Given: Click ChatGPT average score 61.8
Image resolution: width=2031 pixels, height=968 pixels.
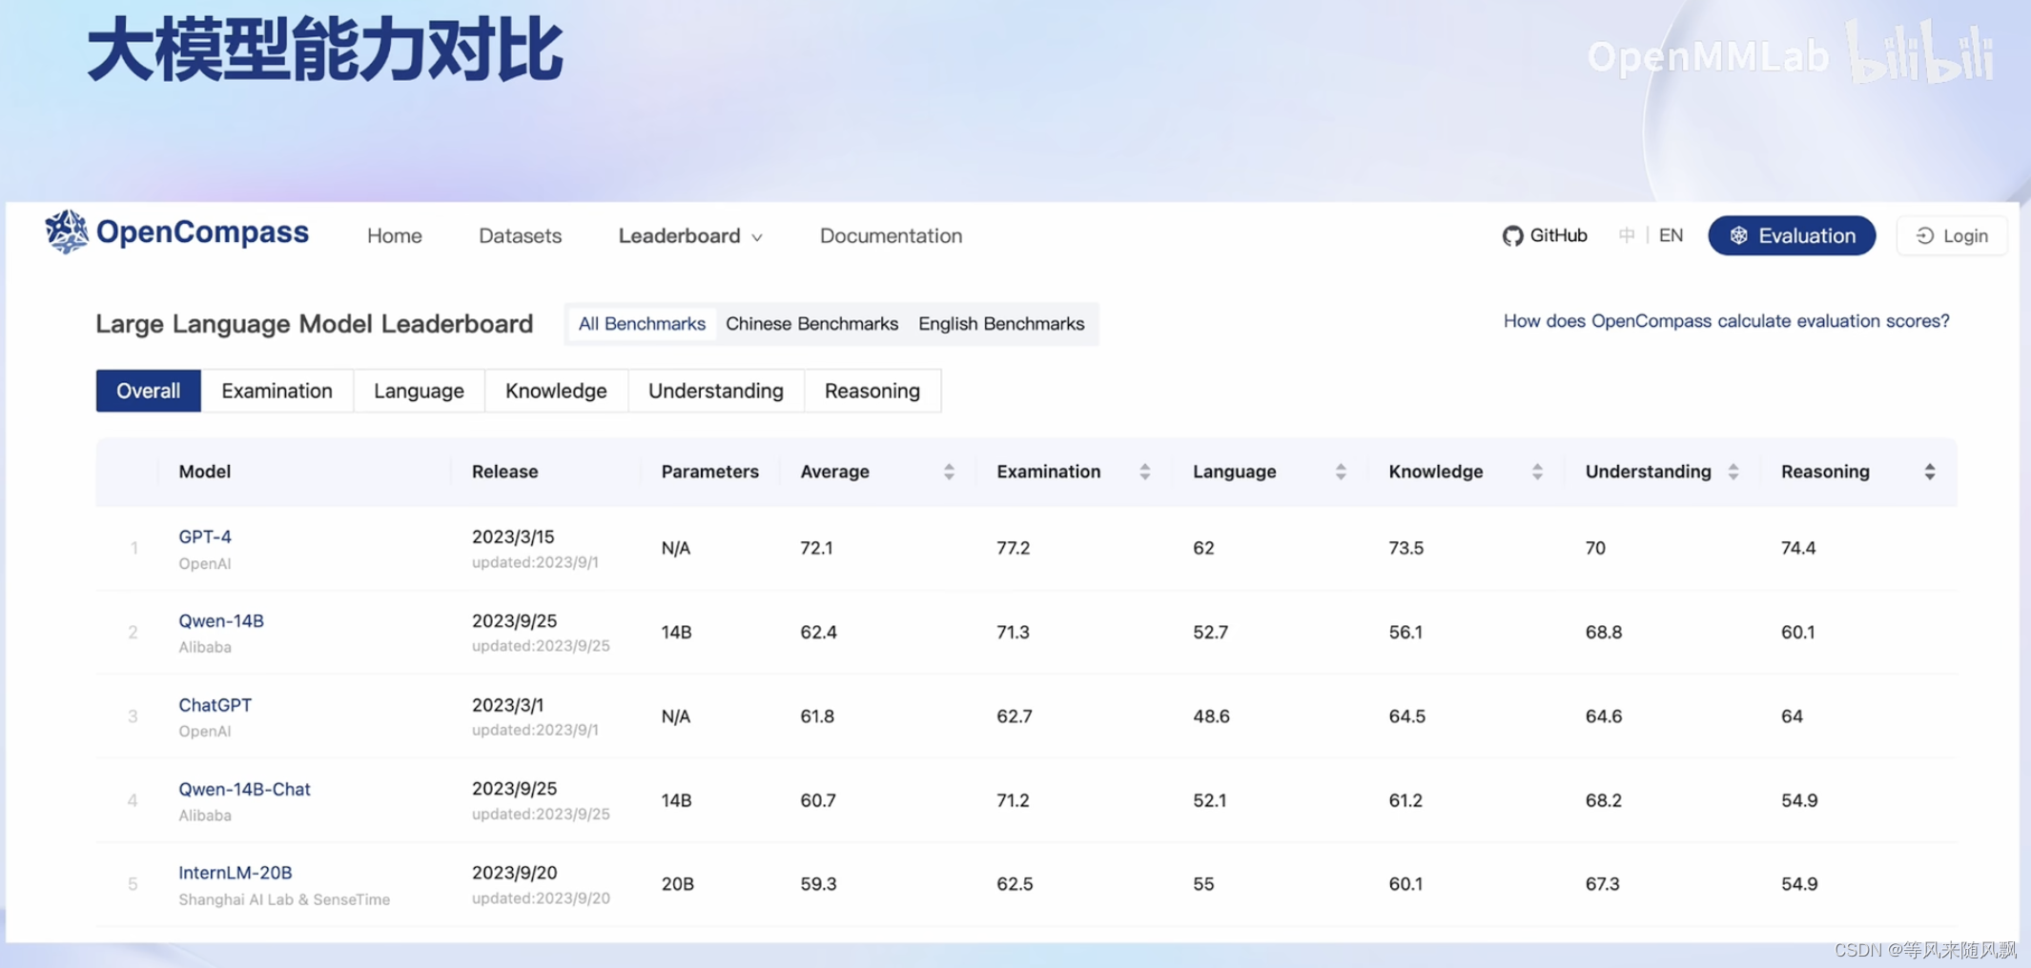Looking at the screenshot, I should 817,716.
